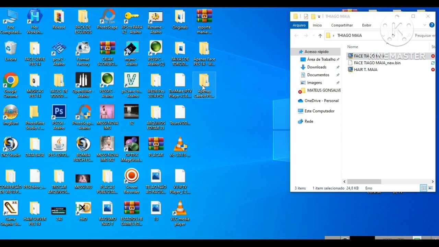Open the PhotoScape desktop icon
The image size is (439, 247).
107,19
